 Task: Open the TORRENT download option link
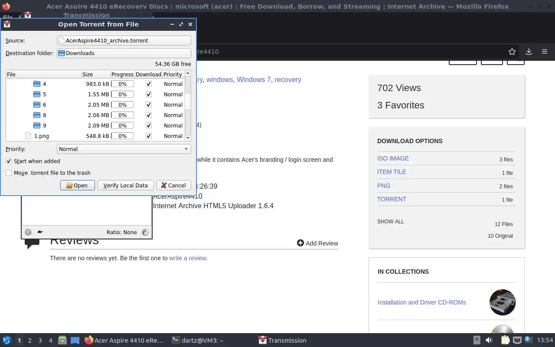(x=392, y=199)
